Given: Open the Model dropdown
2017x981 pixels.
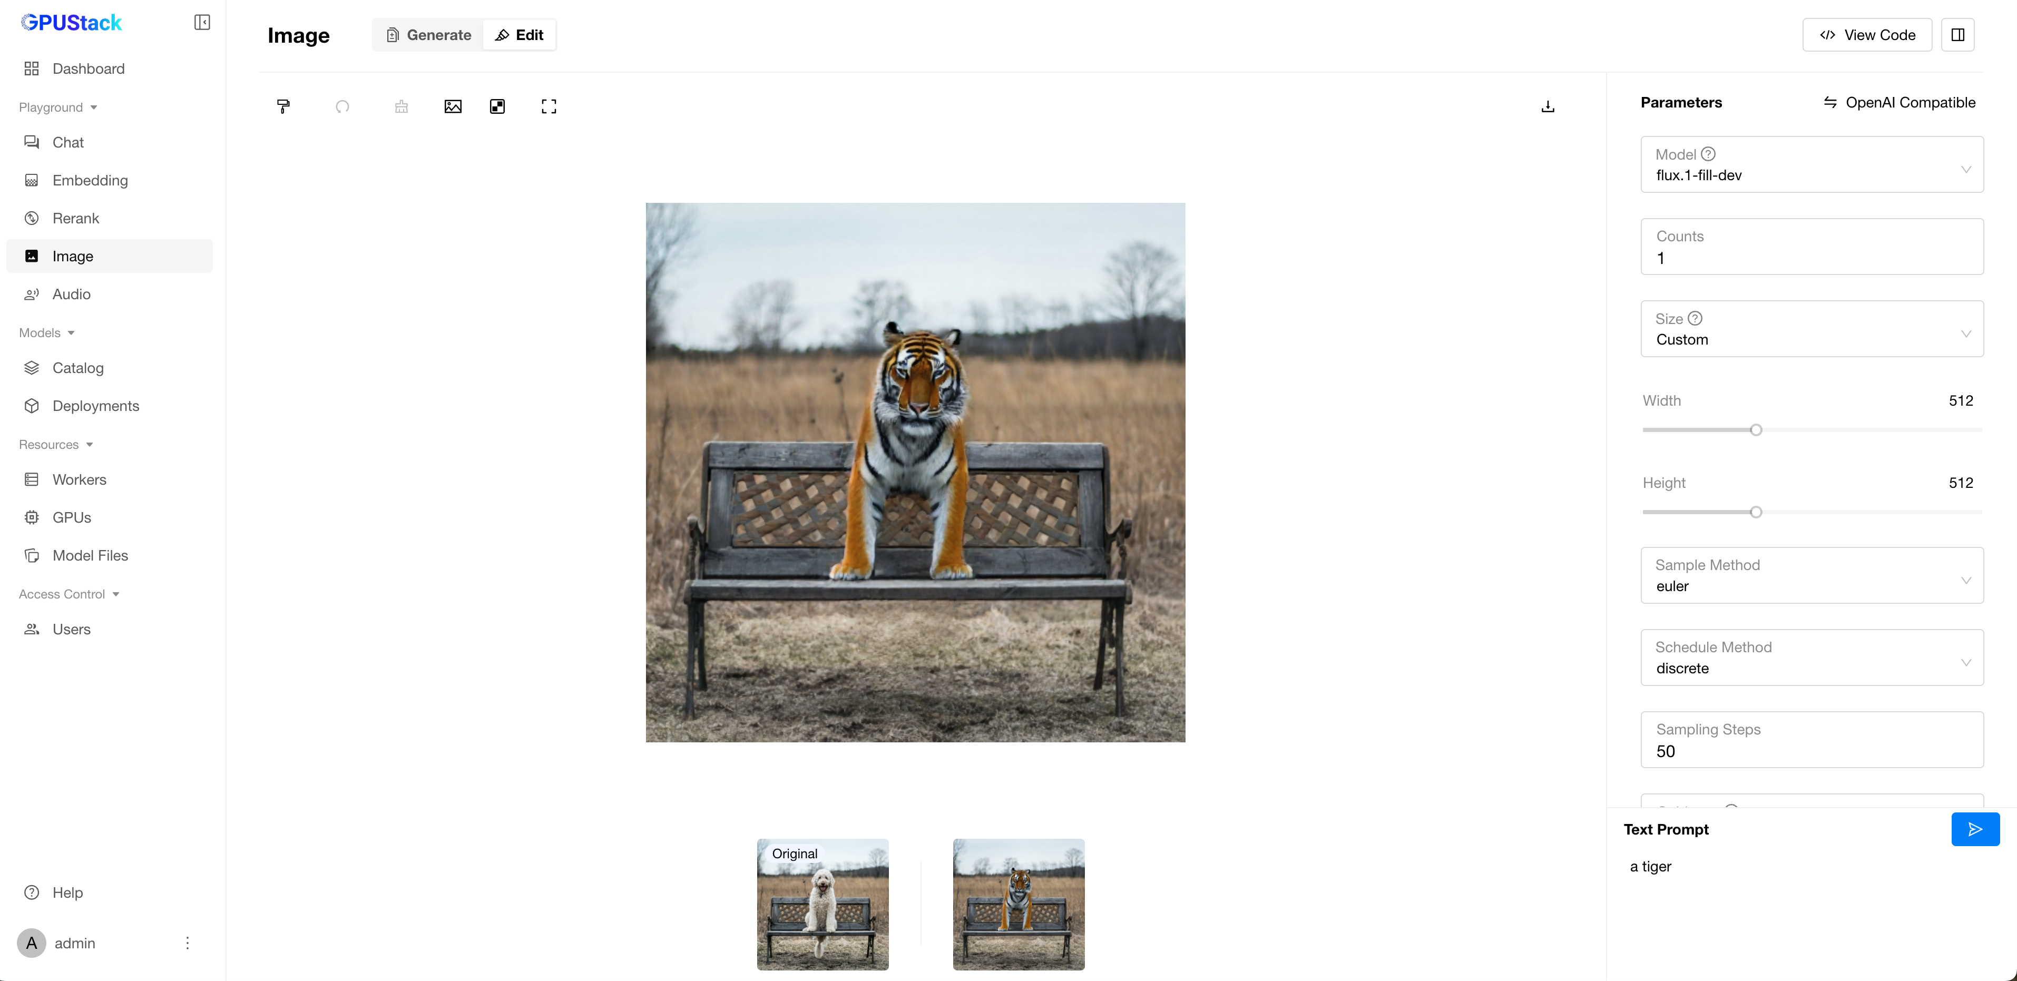Looking at the screenshot, I should click(x=1811, y=164).
